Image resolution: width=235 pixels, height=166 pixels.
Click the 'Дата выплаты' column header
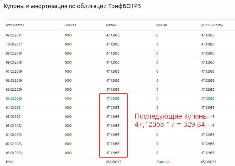coord(15,25)
